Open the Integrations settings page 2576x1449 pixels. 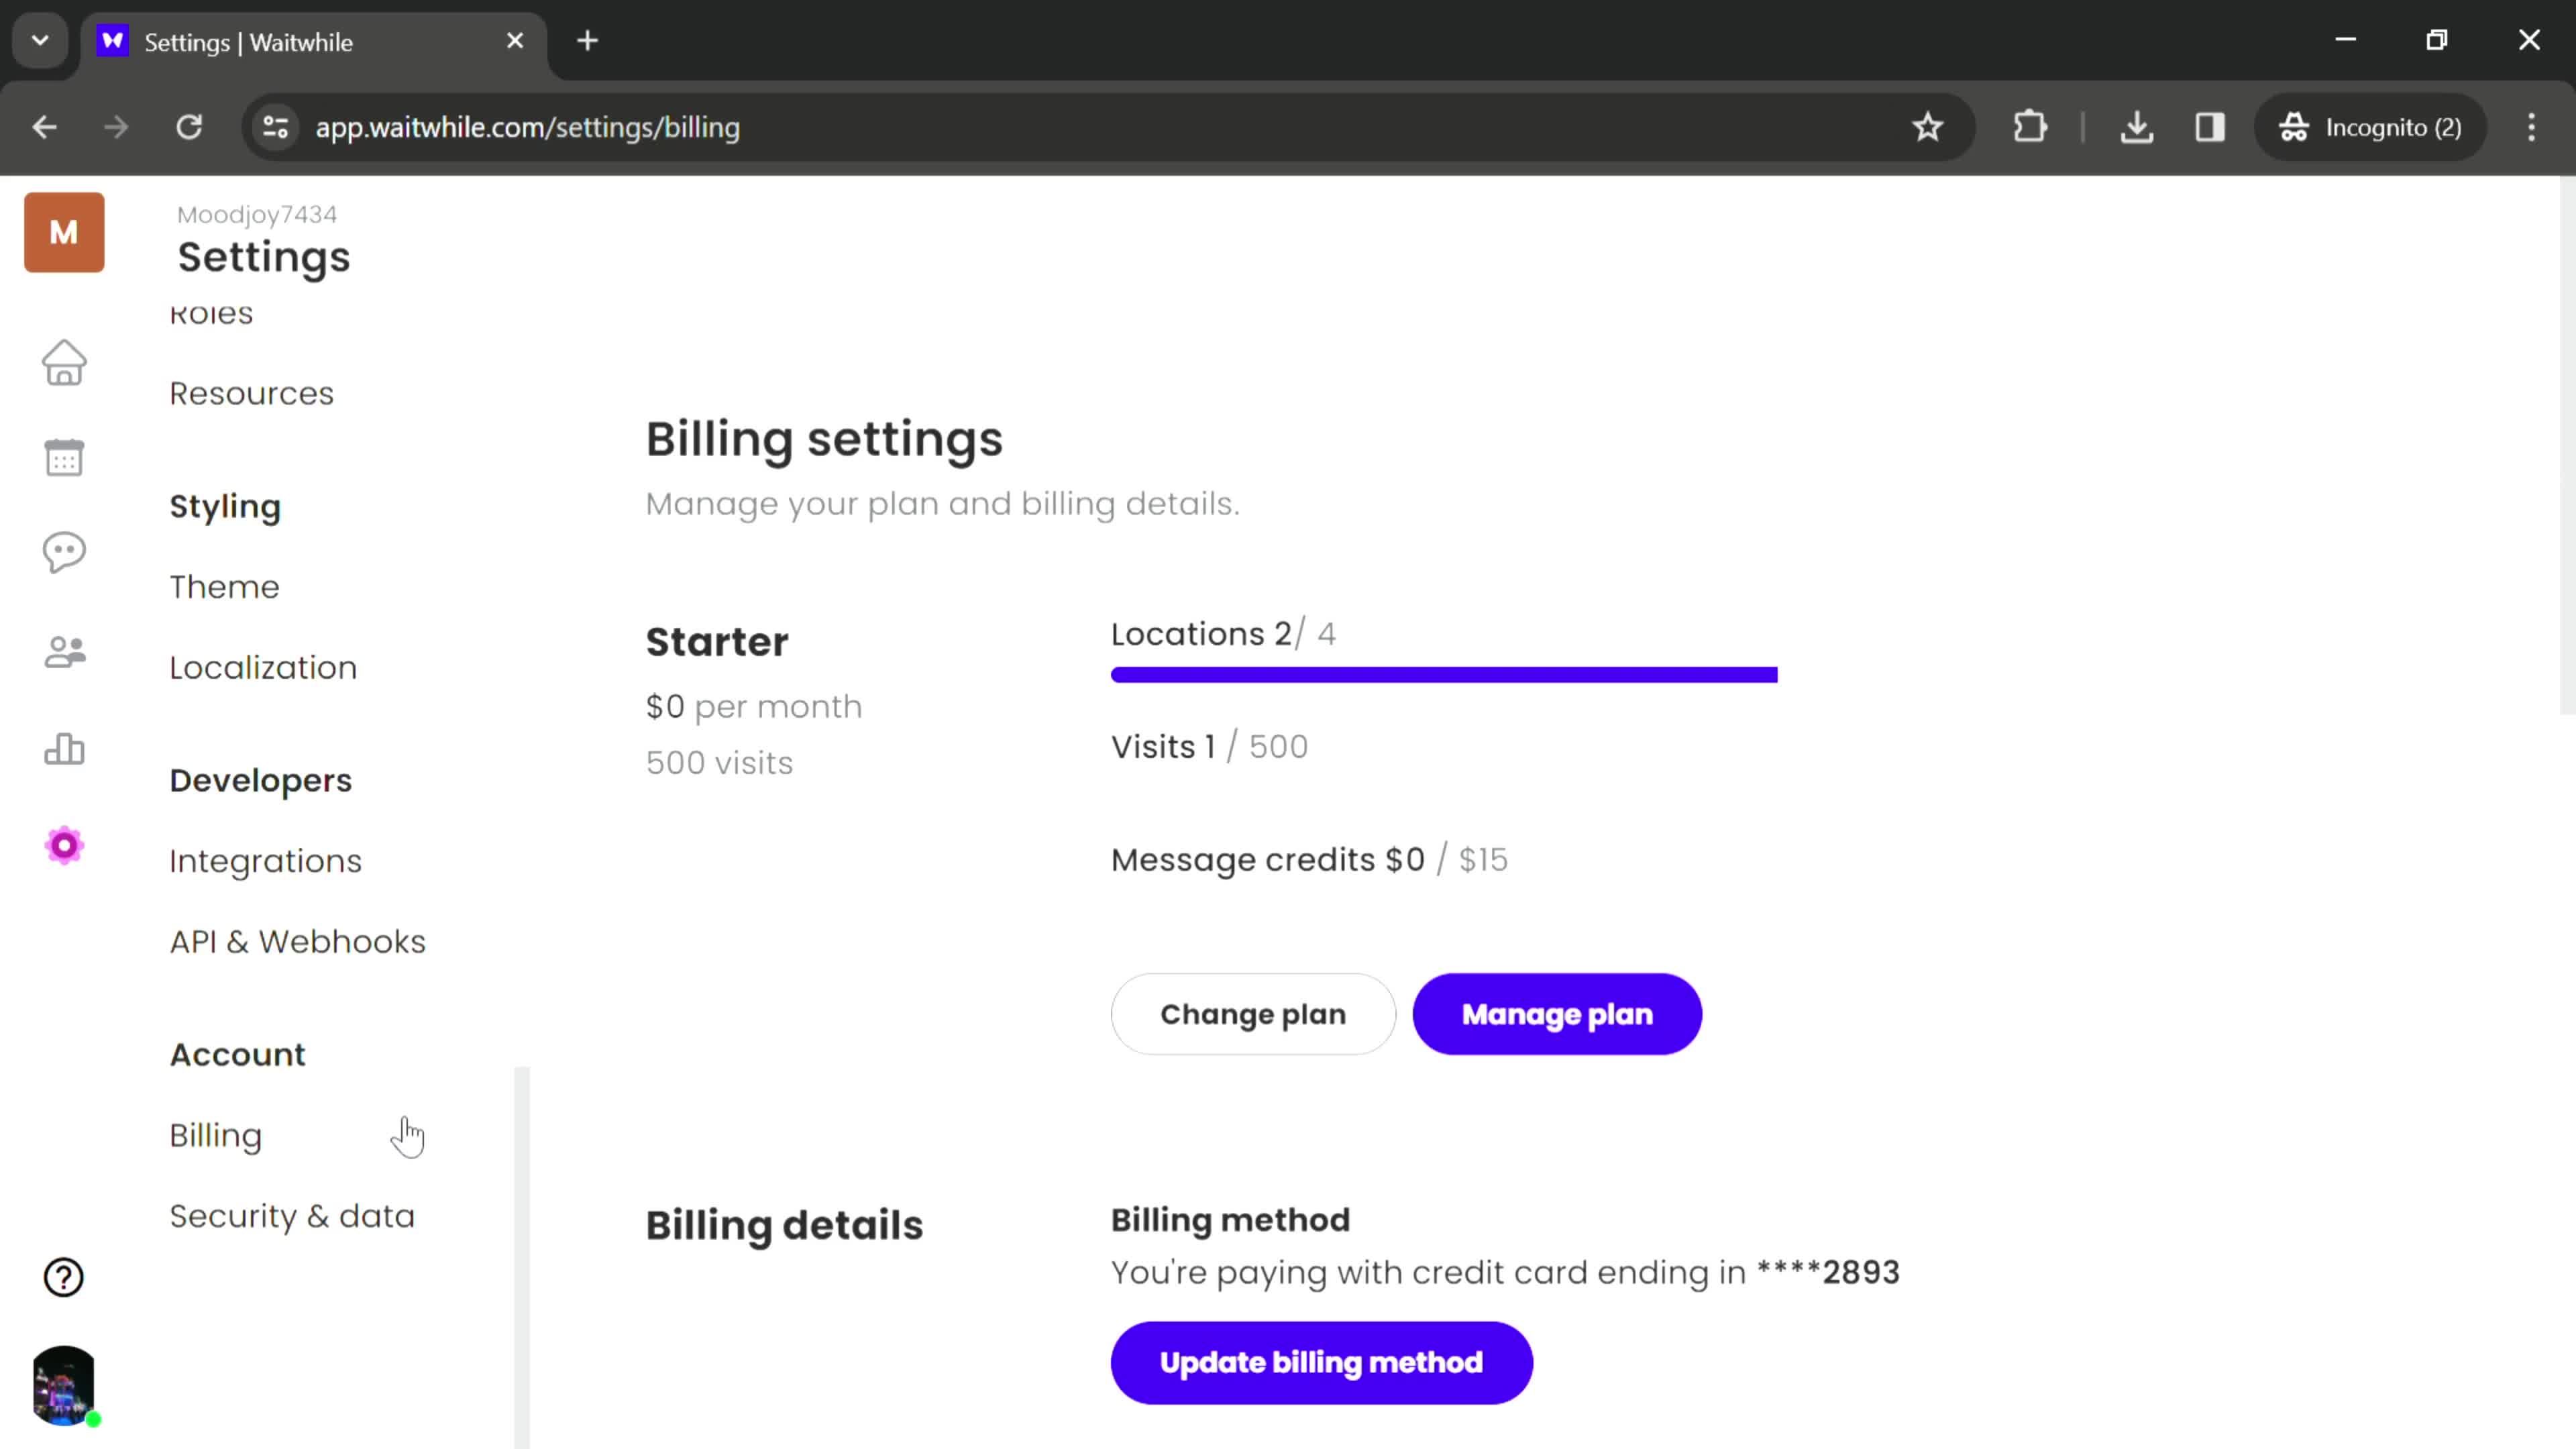pos(266,861)
